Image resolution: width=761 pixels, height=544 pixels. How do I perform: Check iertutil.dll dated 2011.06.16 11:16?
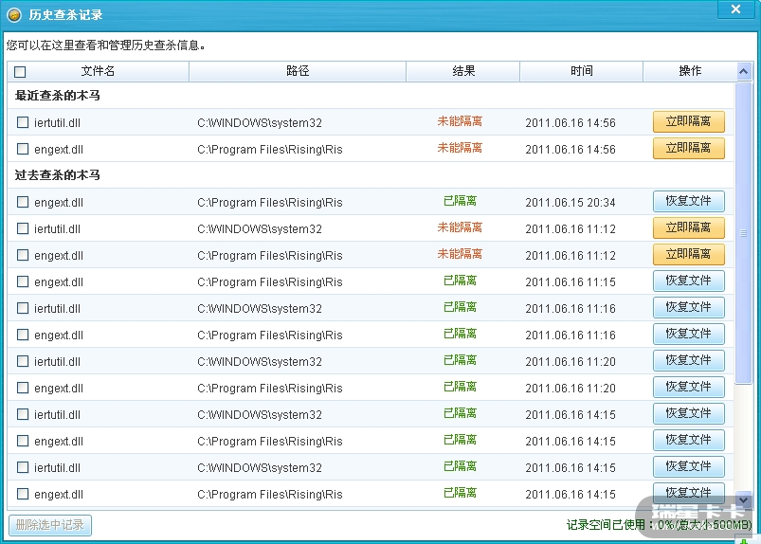pyautogui.click(x=23, y=308)
